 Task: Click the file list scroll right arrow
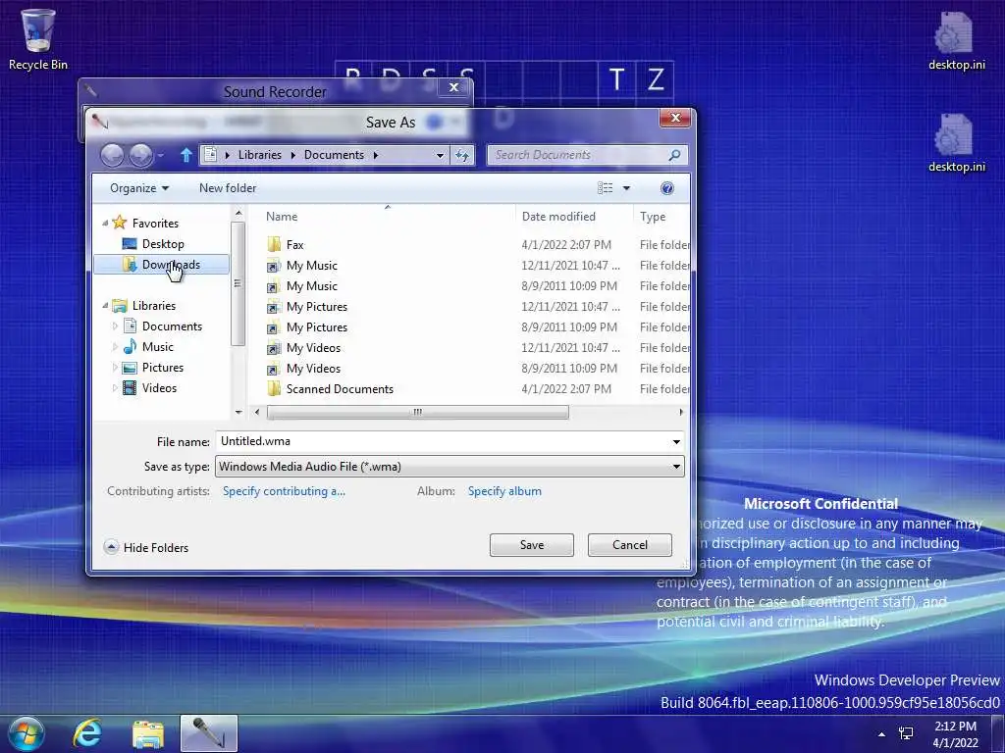click(x=681, y=412)
